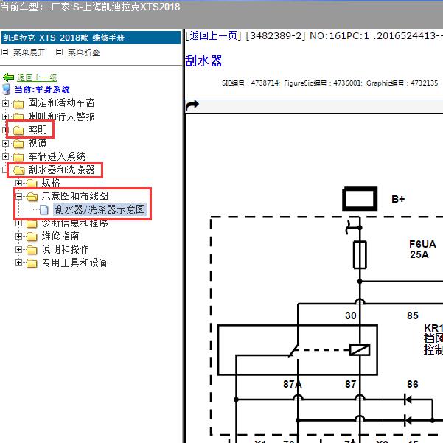Open the 车辆进入系统 folder
The width and height of the screenshot is (443, 443).
[57, 156]
